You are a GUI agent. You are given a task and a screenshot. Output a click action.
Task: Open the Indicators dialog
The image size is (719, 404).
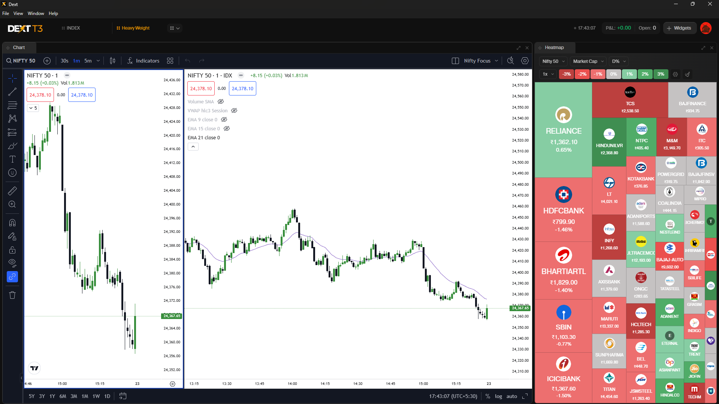(143, 61)
